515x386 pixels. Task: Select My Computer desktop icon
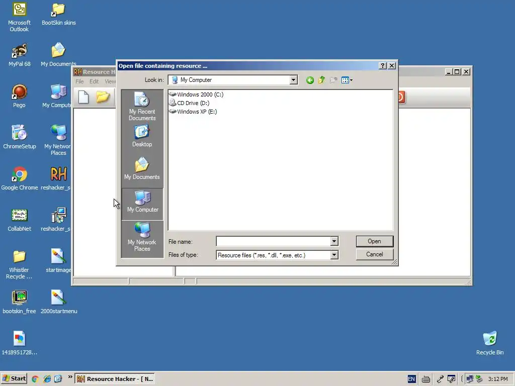point(57,96)
